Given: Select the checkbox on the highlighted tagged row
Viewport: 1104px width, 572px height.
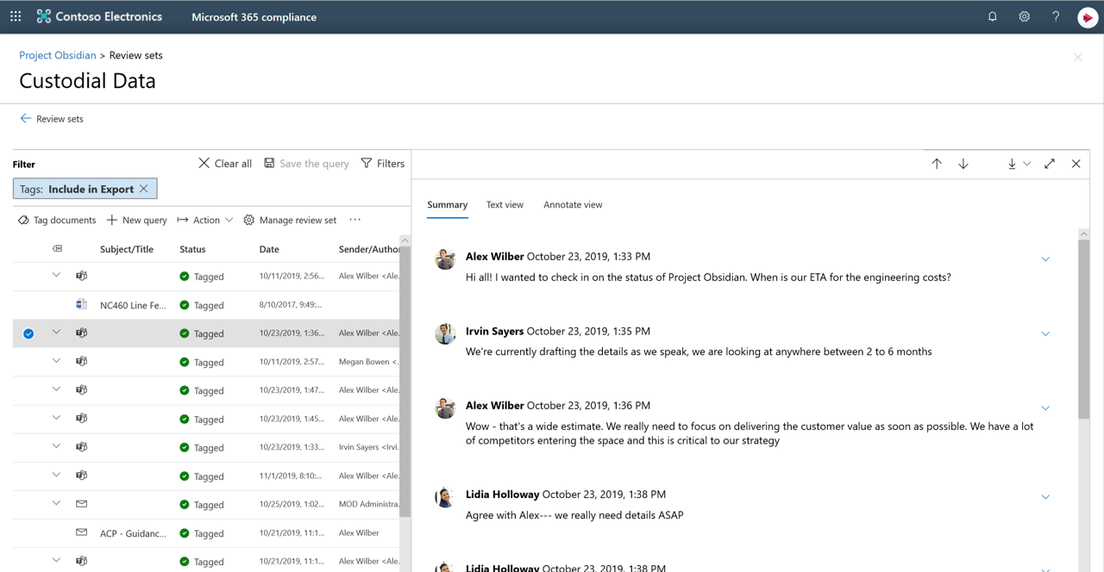Looking at the screenshot, I should [x=28, y=333].
